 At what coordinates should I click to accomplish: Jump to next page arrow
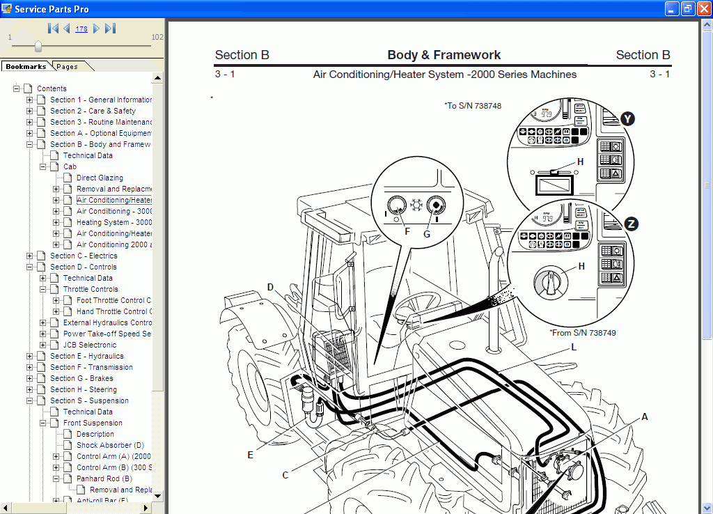pos(96,29)
